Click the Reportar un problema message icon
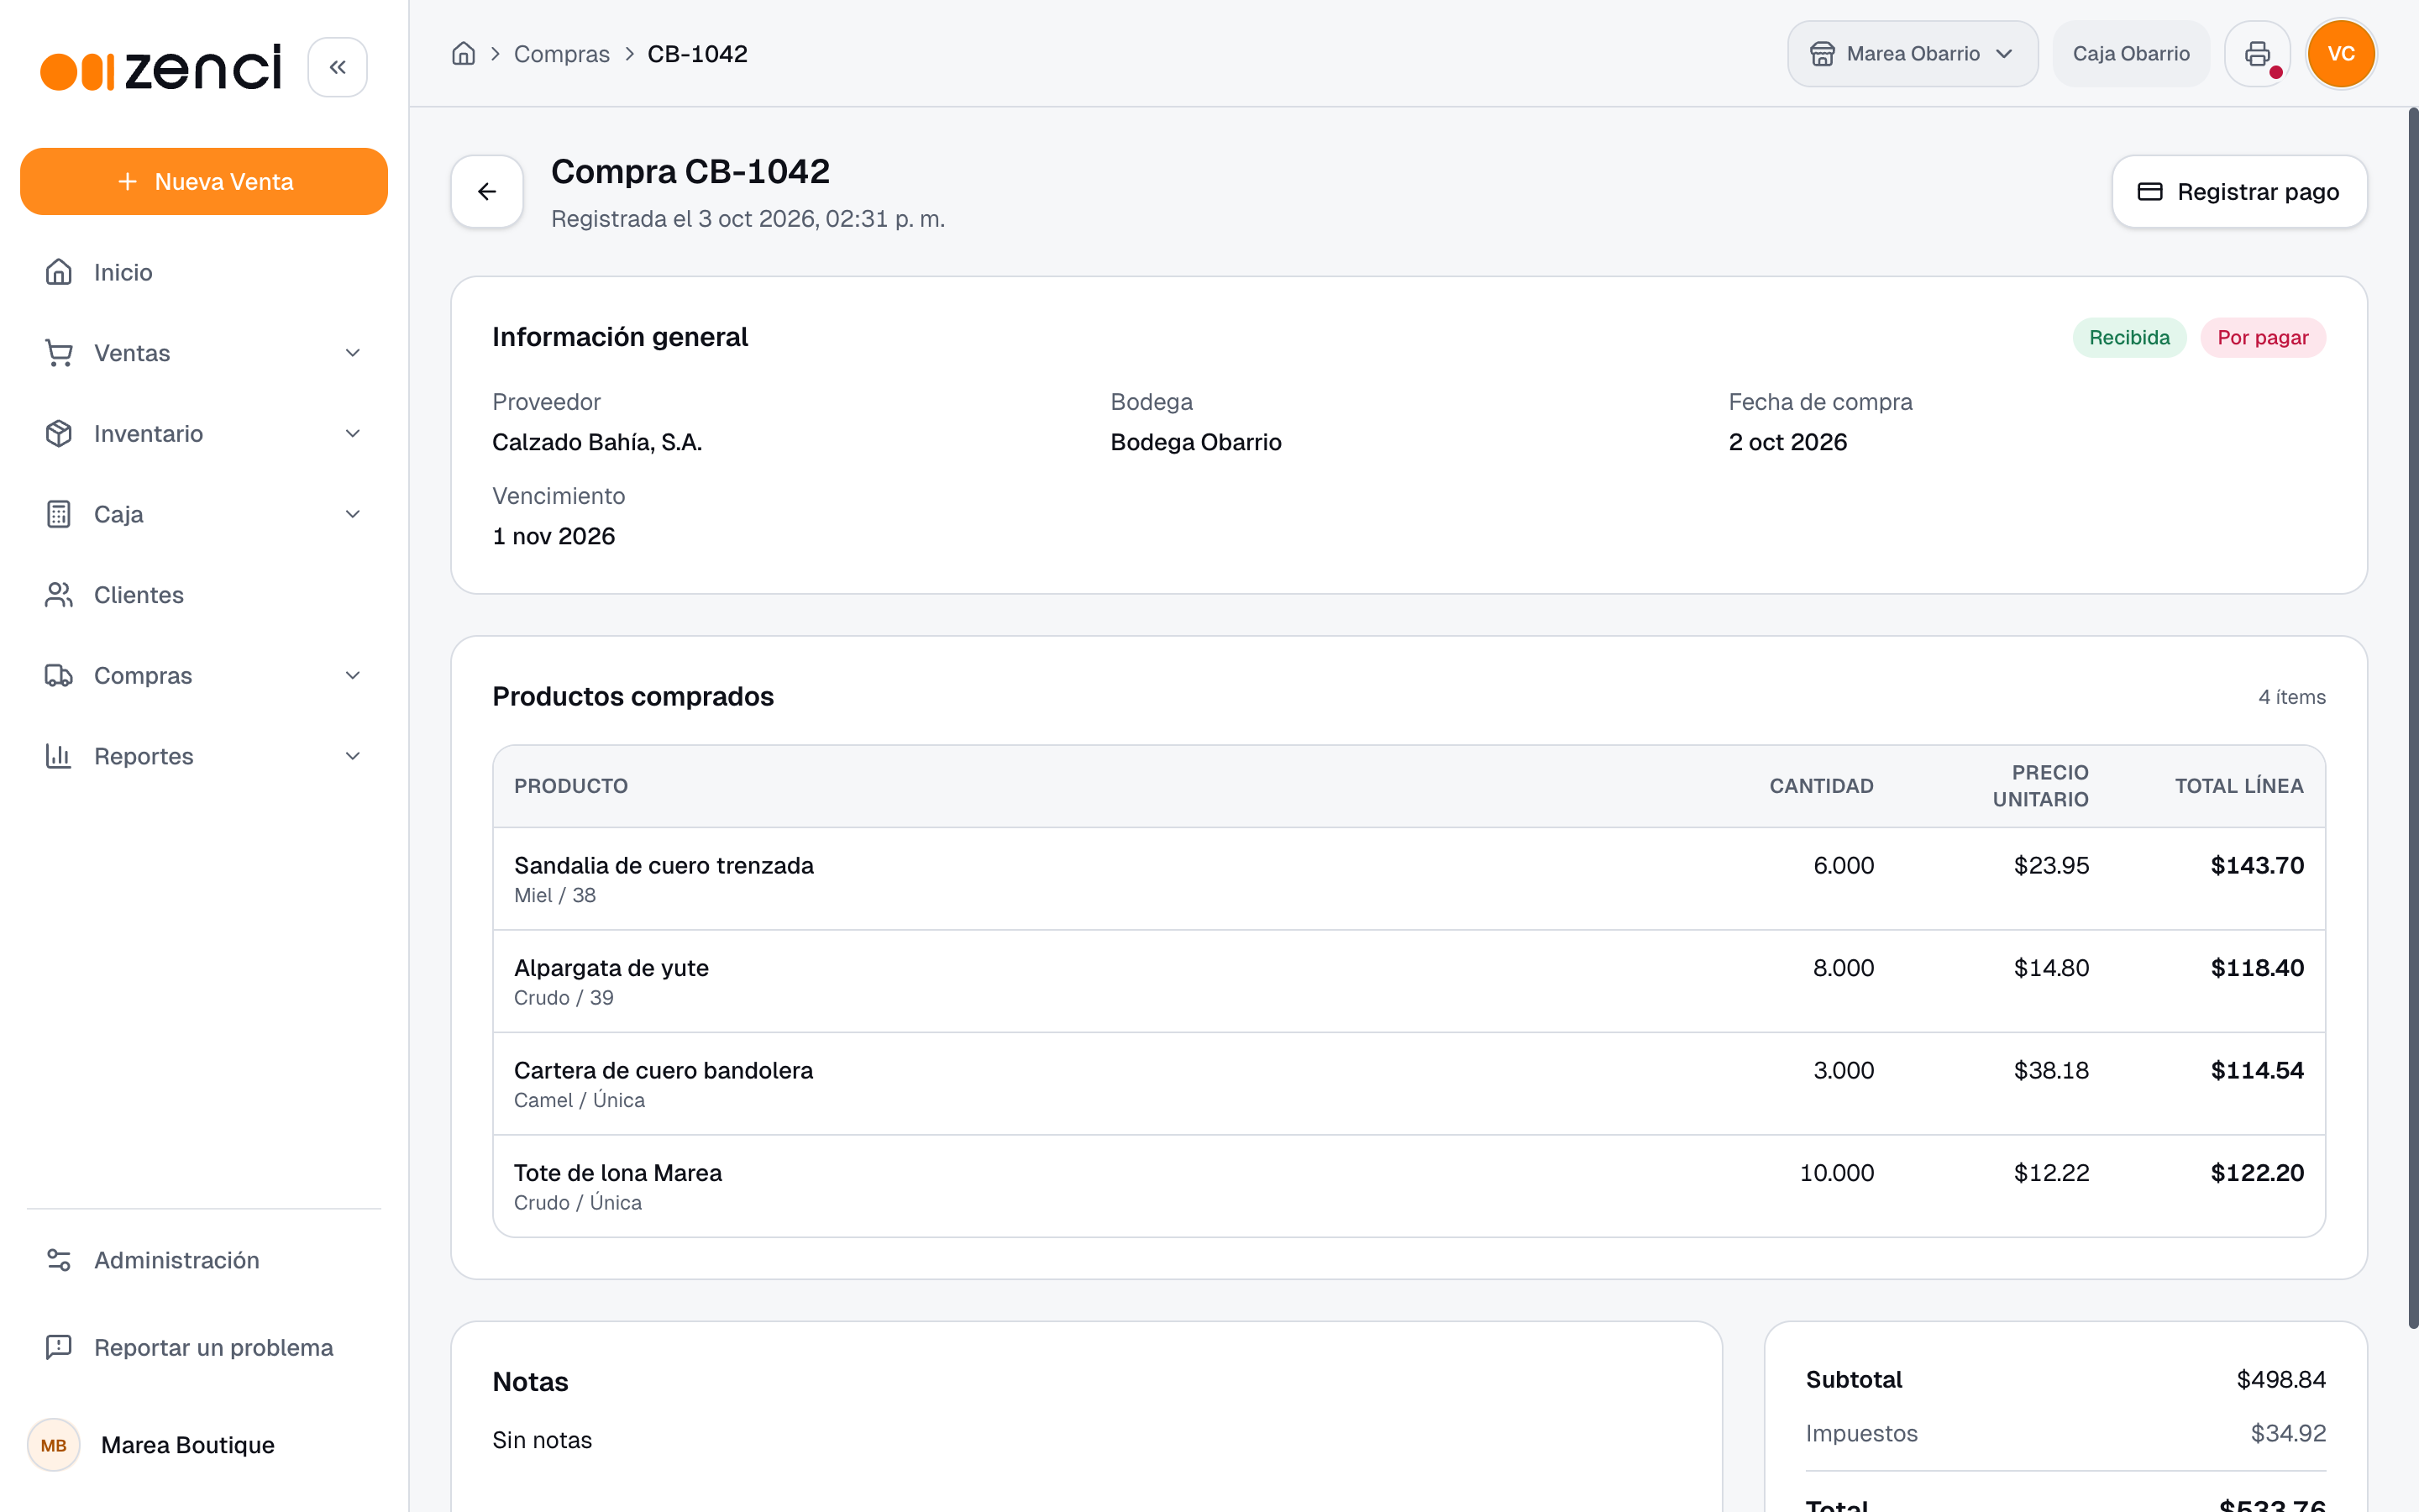This screenshot has width=2419, height=1512. [59, 1347]
